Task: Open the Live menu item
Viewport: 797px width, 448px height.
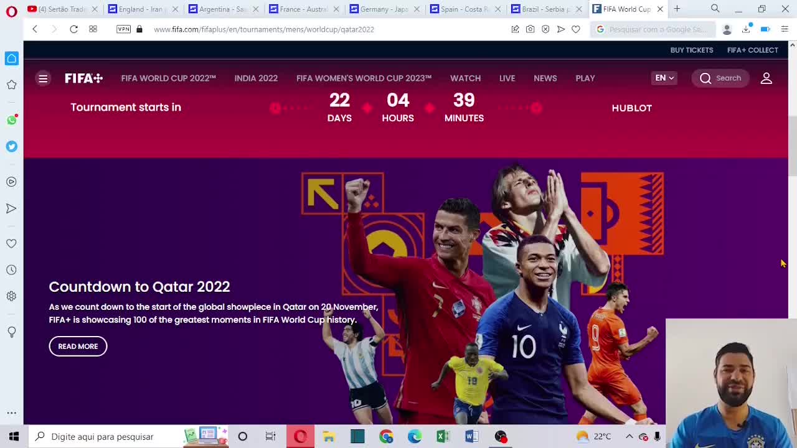Action: tap(507, 78)
